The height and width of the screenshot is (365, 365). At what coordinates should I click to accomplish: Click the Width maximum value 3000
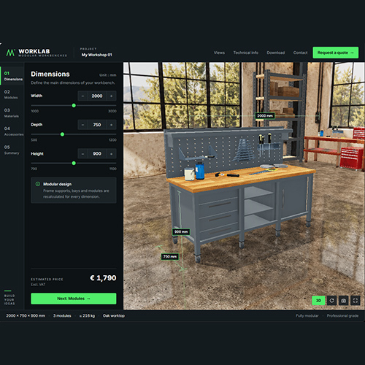[x=112, y=111]
